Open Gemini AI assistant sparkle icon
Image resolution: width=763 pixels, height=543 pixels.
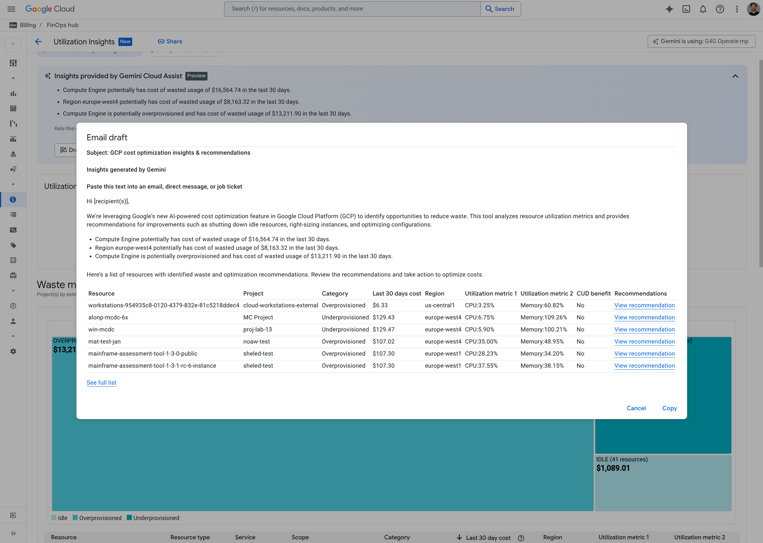(669, 9)
